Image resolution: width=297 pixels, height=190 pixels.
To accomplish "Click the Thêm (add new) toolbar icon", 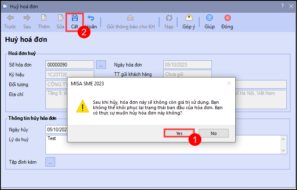I will pyautogui.click(x=44, y=18).
